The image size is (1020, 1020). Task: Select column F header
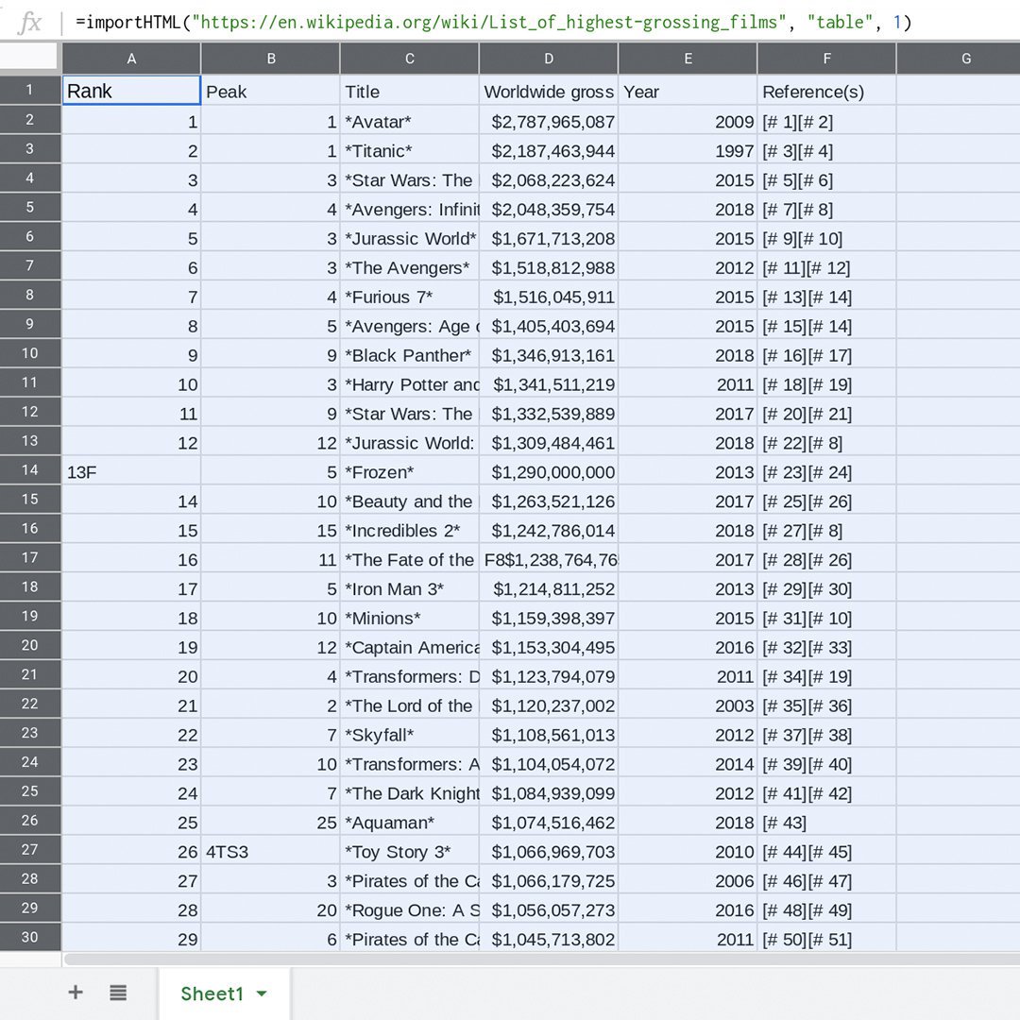827,59
